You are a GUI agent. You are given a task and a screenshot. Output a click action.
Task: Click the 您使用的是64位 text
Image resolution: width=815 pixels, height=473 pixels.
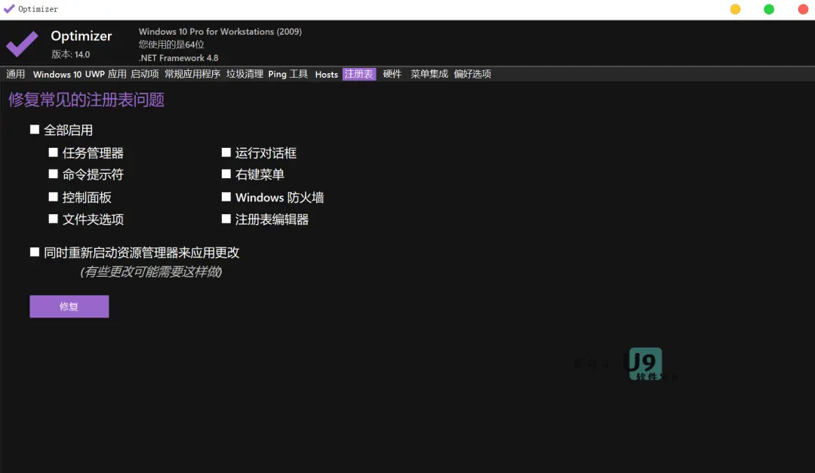click(171, 45)
